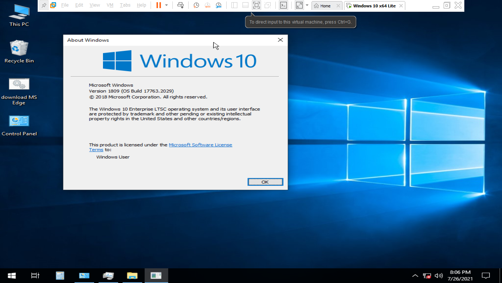Show hidden system tray icons
502x283 pixels.
tap(415, 276)
